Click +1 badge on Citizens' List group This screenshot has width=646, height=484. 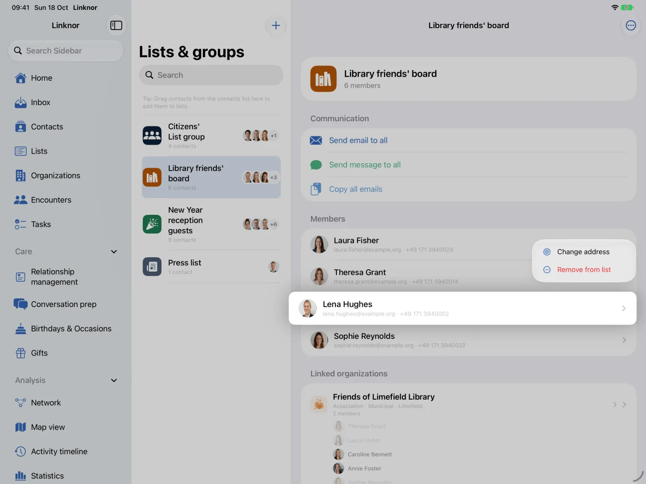point(274,136)
